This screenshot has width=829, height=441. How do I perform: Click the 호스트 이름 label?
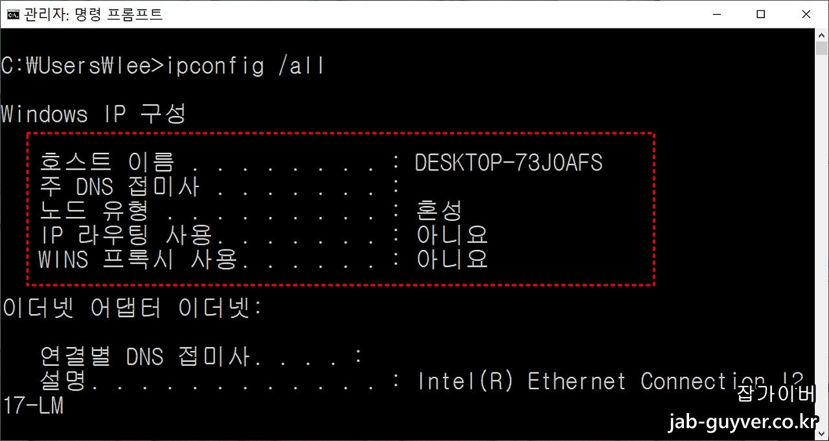[x=107, y=163]
